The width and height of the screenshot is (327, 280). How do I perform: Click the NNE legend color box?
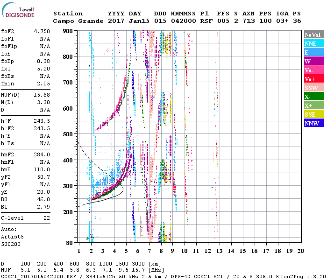[313, 43]
